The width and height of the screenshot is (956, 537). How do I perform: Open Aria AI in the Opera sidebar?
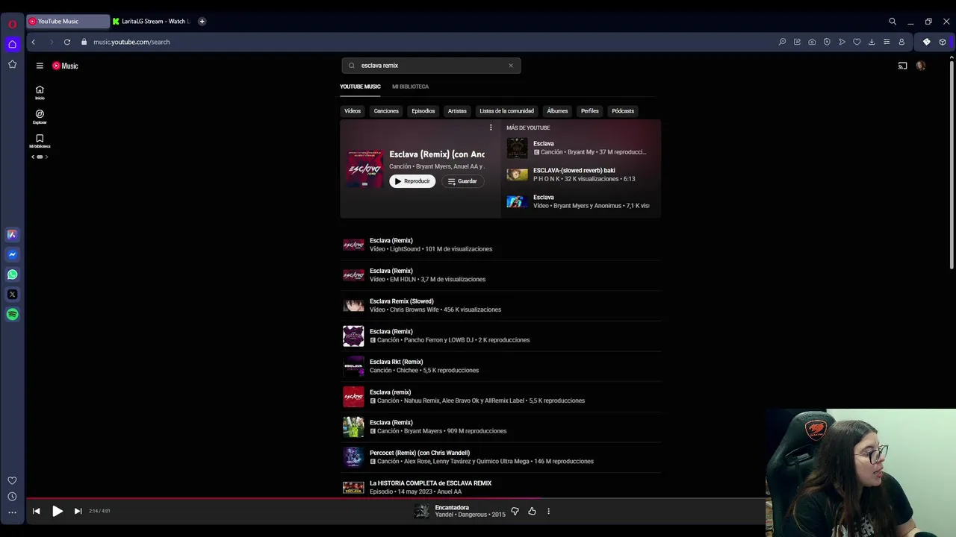(12, 234)
